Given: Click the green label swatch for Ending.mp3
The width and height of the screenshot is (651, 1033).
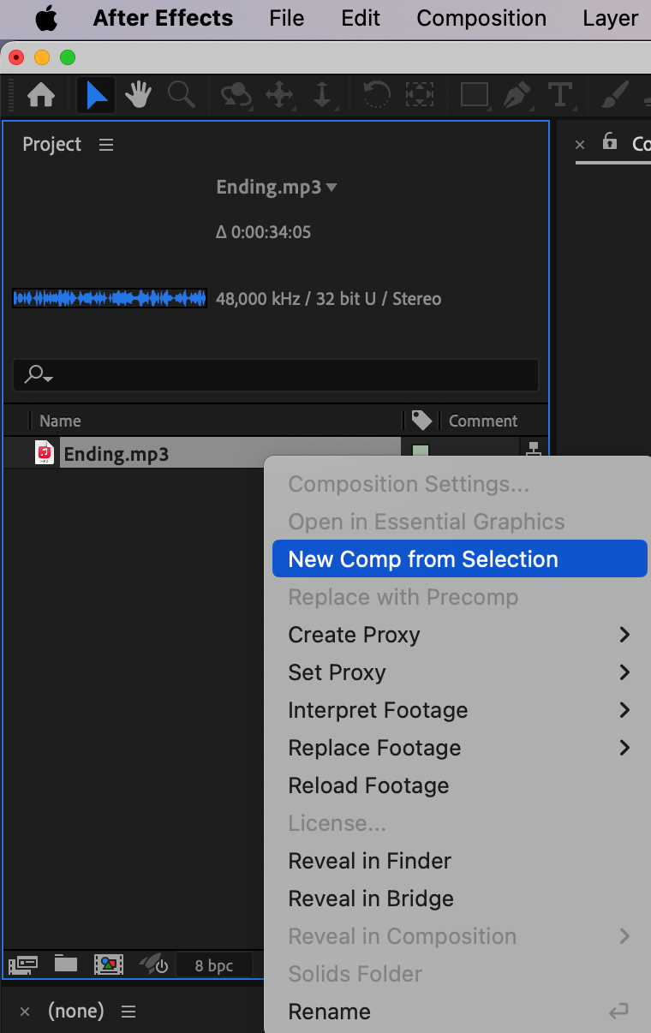Looking at the screenshot, I should 421,451.
